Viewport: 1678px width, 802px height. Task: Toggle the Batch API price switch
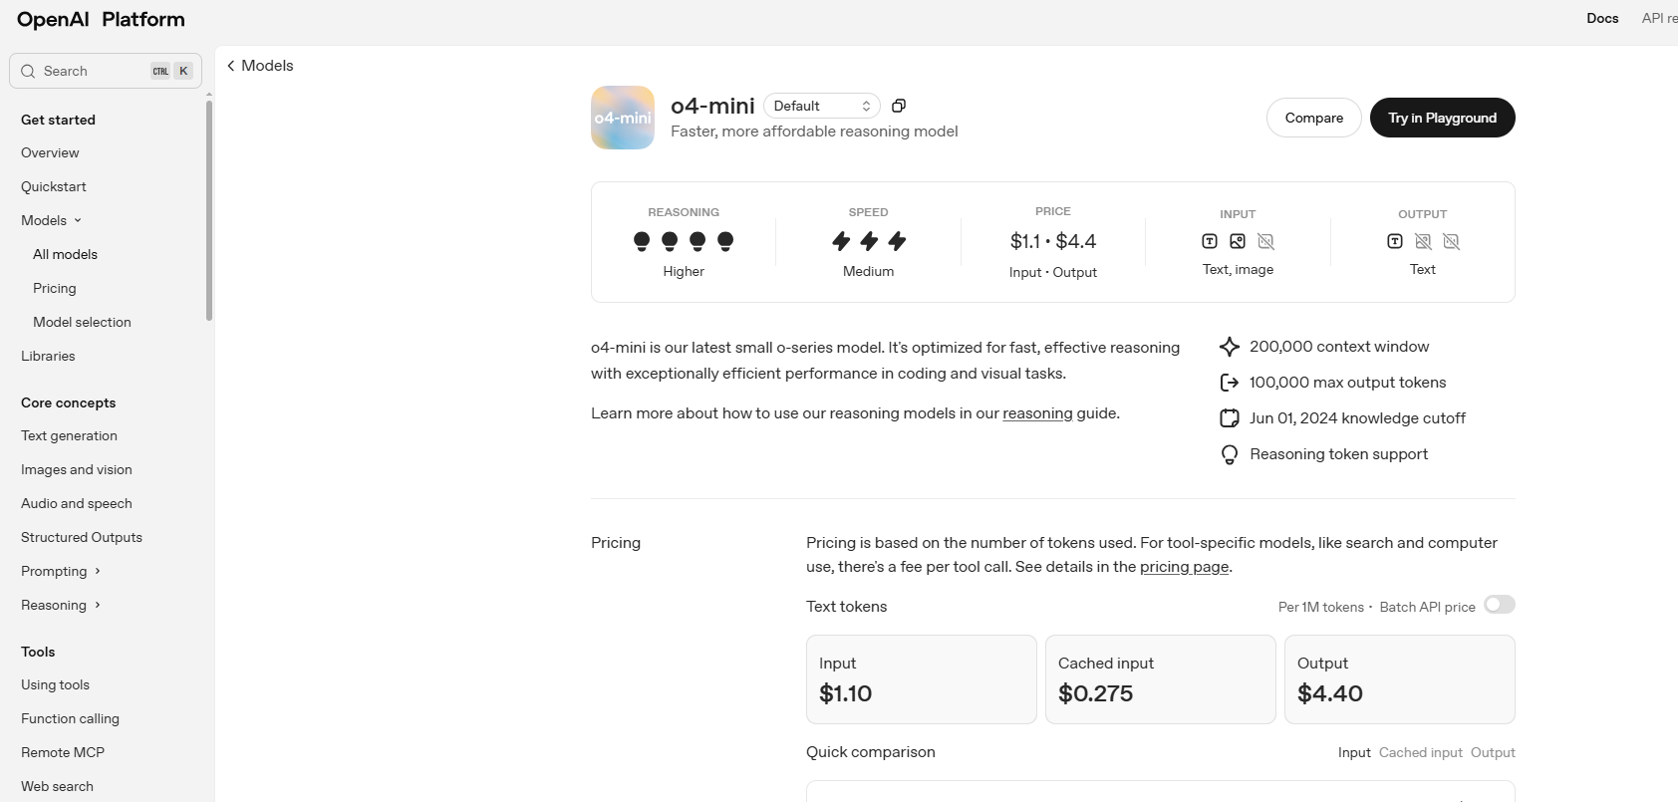[1499, 605]
